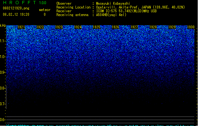198x126 pixels.
Task: Click the 0.9 kHz axis label
Action: 3,72
